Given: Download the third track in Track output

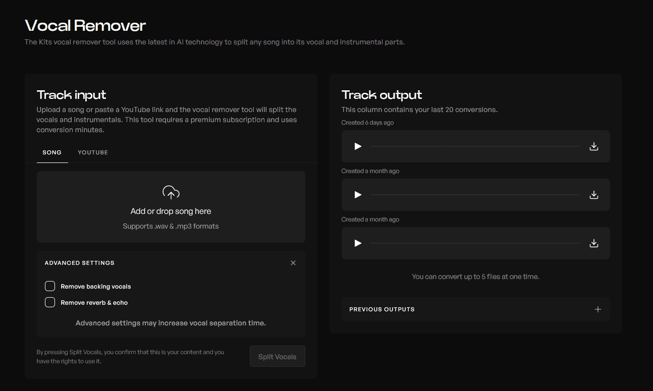Looking at the screenshot, I should coord(594,243).
